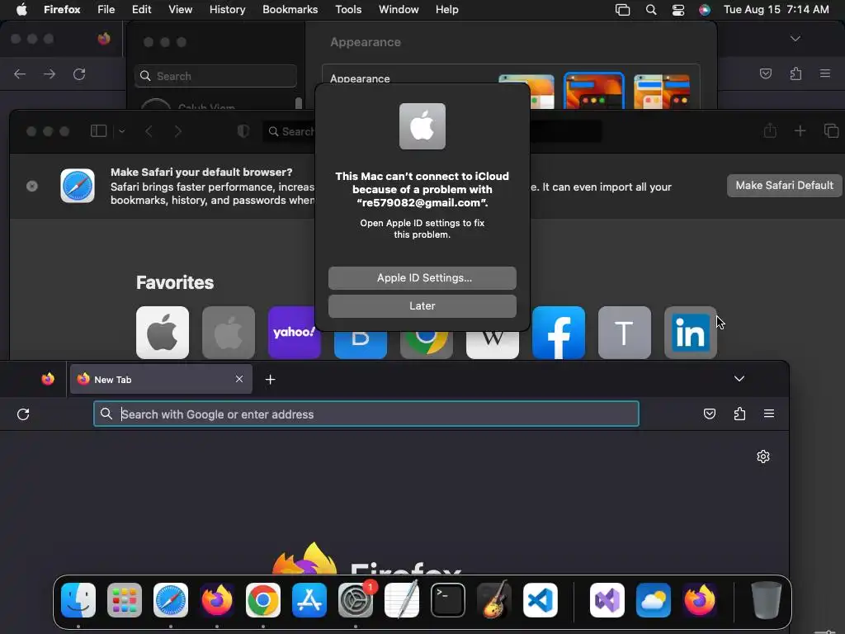Close the Firefox New Tab tab
Viewport: 845px width, 634px height.
239,379
